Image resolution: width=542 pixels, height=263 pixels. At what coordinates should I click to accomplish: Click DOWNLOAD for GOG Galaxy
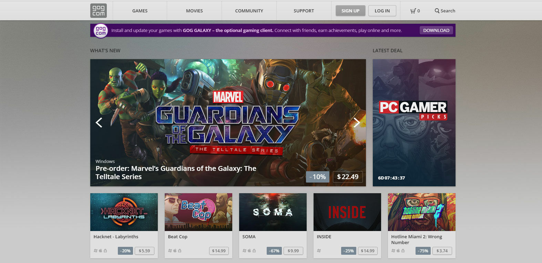(x=436, y=30)
